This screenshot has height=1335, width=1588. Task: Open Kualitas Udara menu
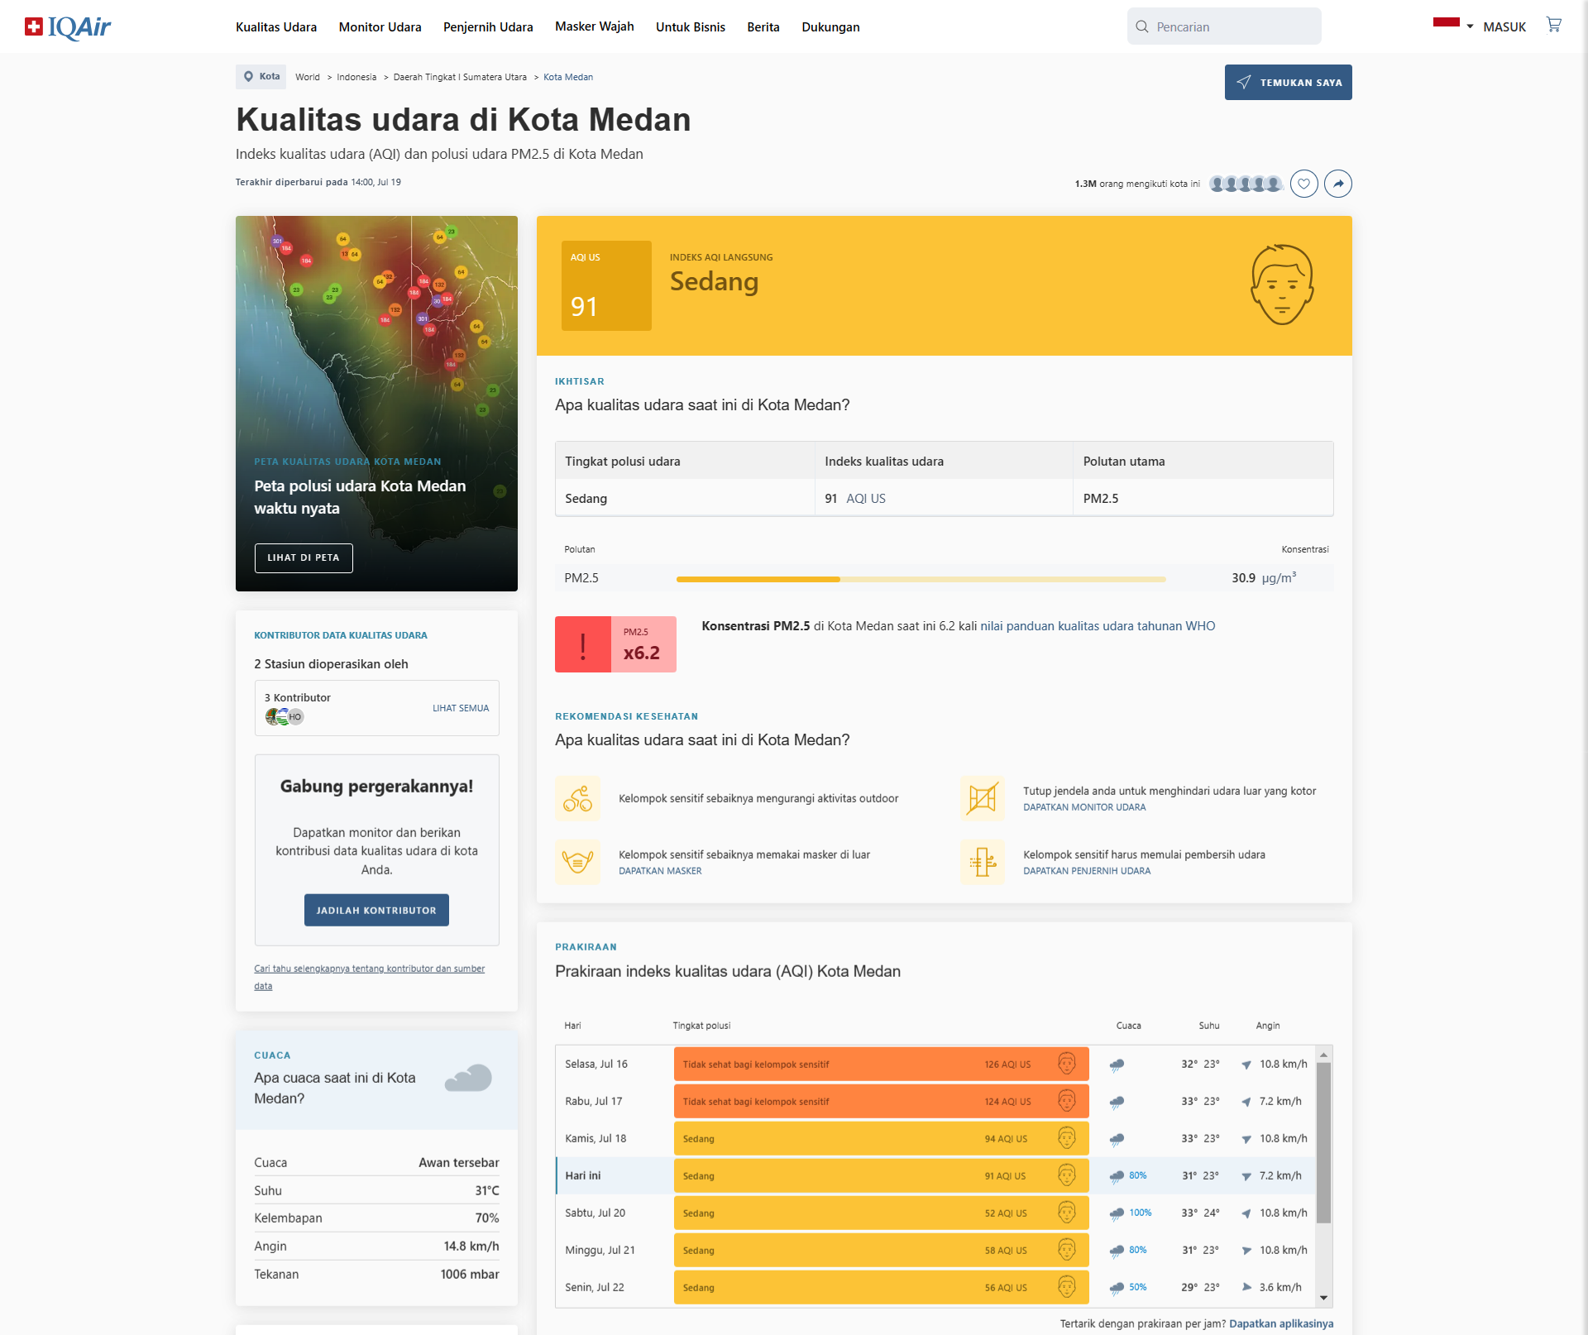pos(276,27)
